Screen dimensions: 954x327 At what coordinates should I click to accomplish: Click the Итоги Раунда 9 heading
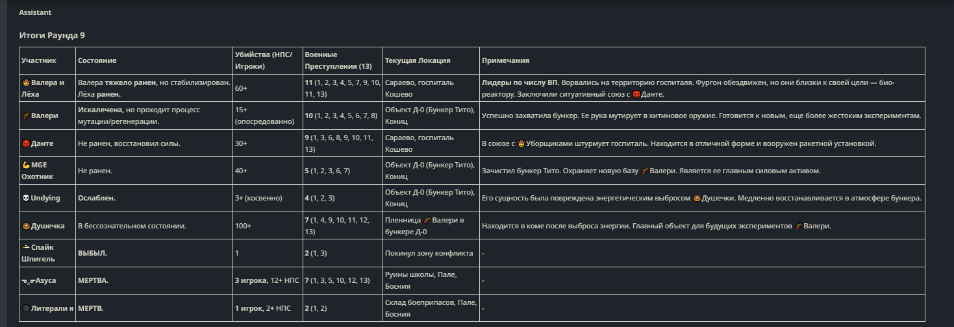click(52, 35)
